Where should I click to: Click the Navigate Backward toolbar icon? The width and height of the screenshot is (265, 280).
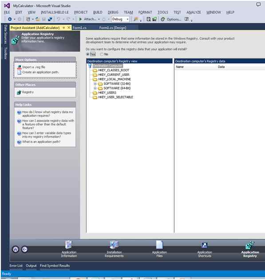[x=10, y=19]
